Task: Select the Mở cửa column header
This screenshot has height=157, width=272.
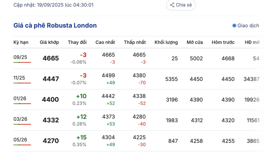Action: coord(194,42)
